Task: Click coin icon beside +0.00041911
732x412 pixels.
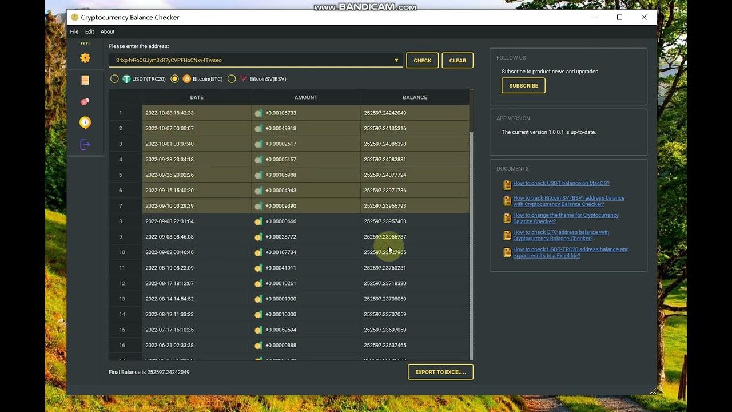Action: point(258,268)
